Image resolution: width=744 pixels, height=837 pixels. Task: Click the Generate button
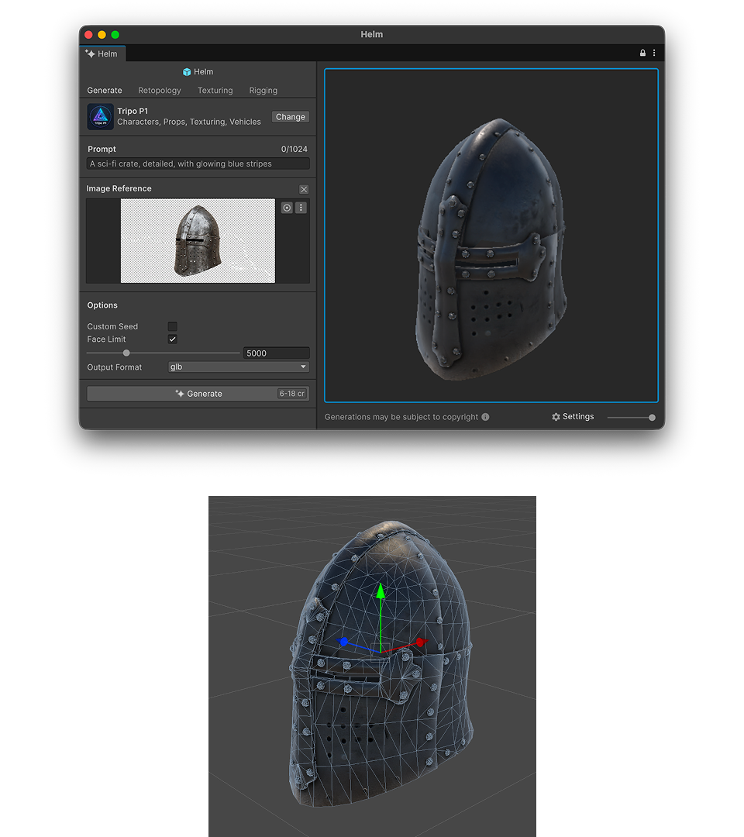point(198,394)
